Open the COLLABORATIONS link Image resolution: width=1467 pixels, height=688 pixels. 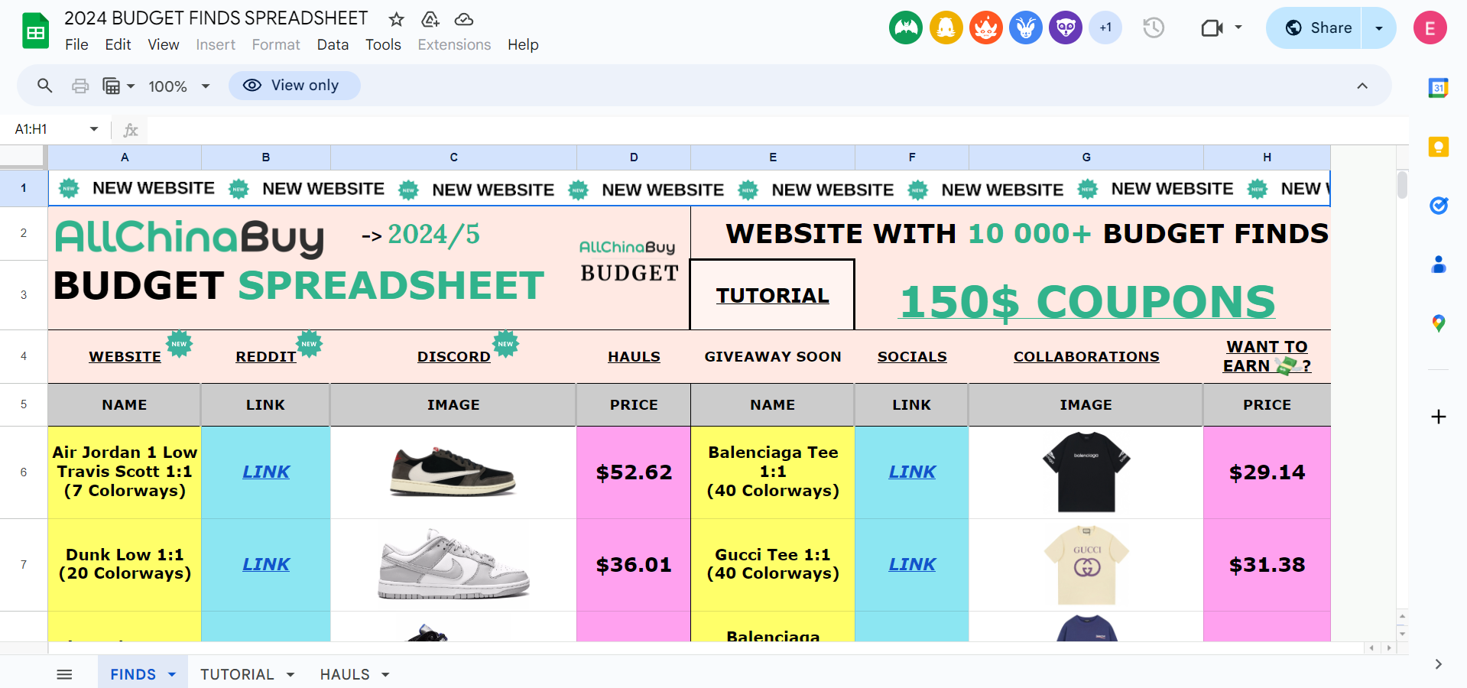(x=1086, y=357)
